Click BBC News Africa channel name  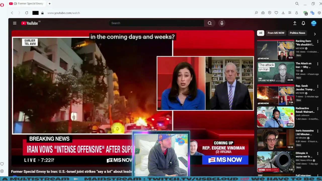pos(304,160)
